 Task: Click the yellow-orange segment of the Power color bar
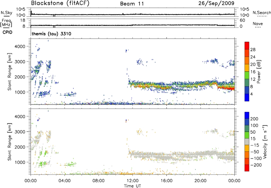[247, 68]
